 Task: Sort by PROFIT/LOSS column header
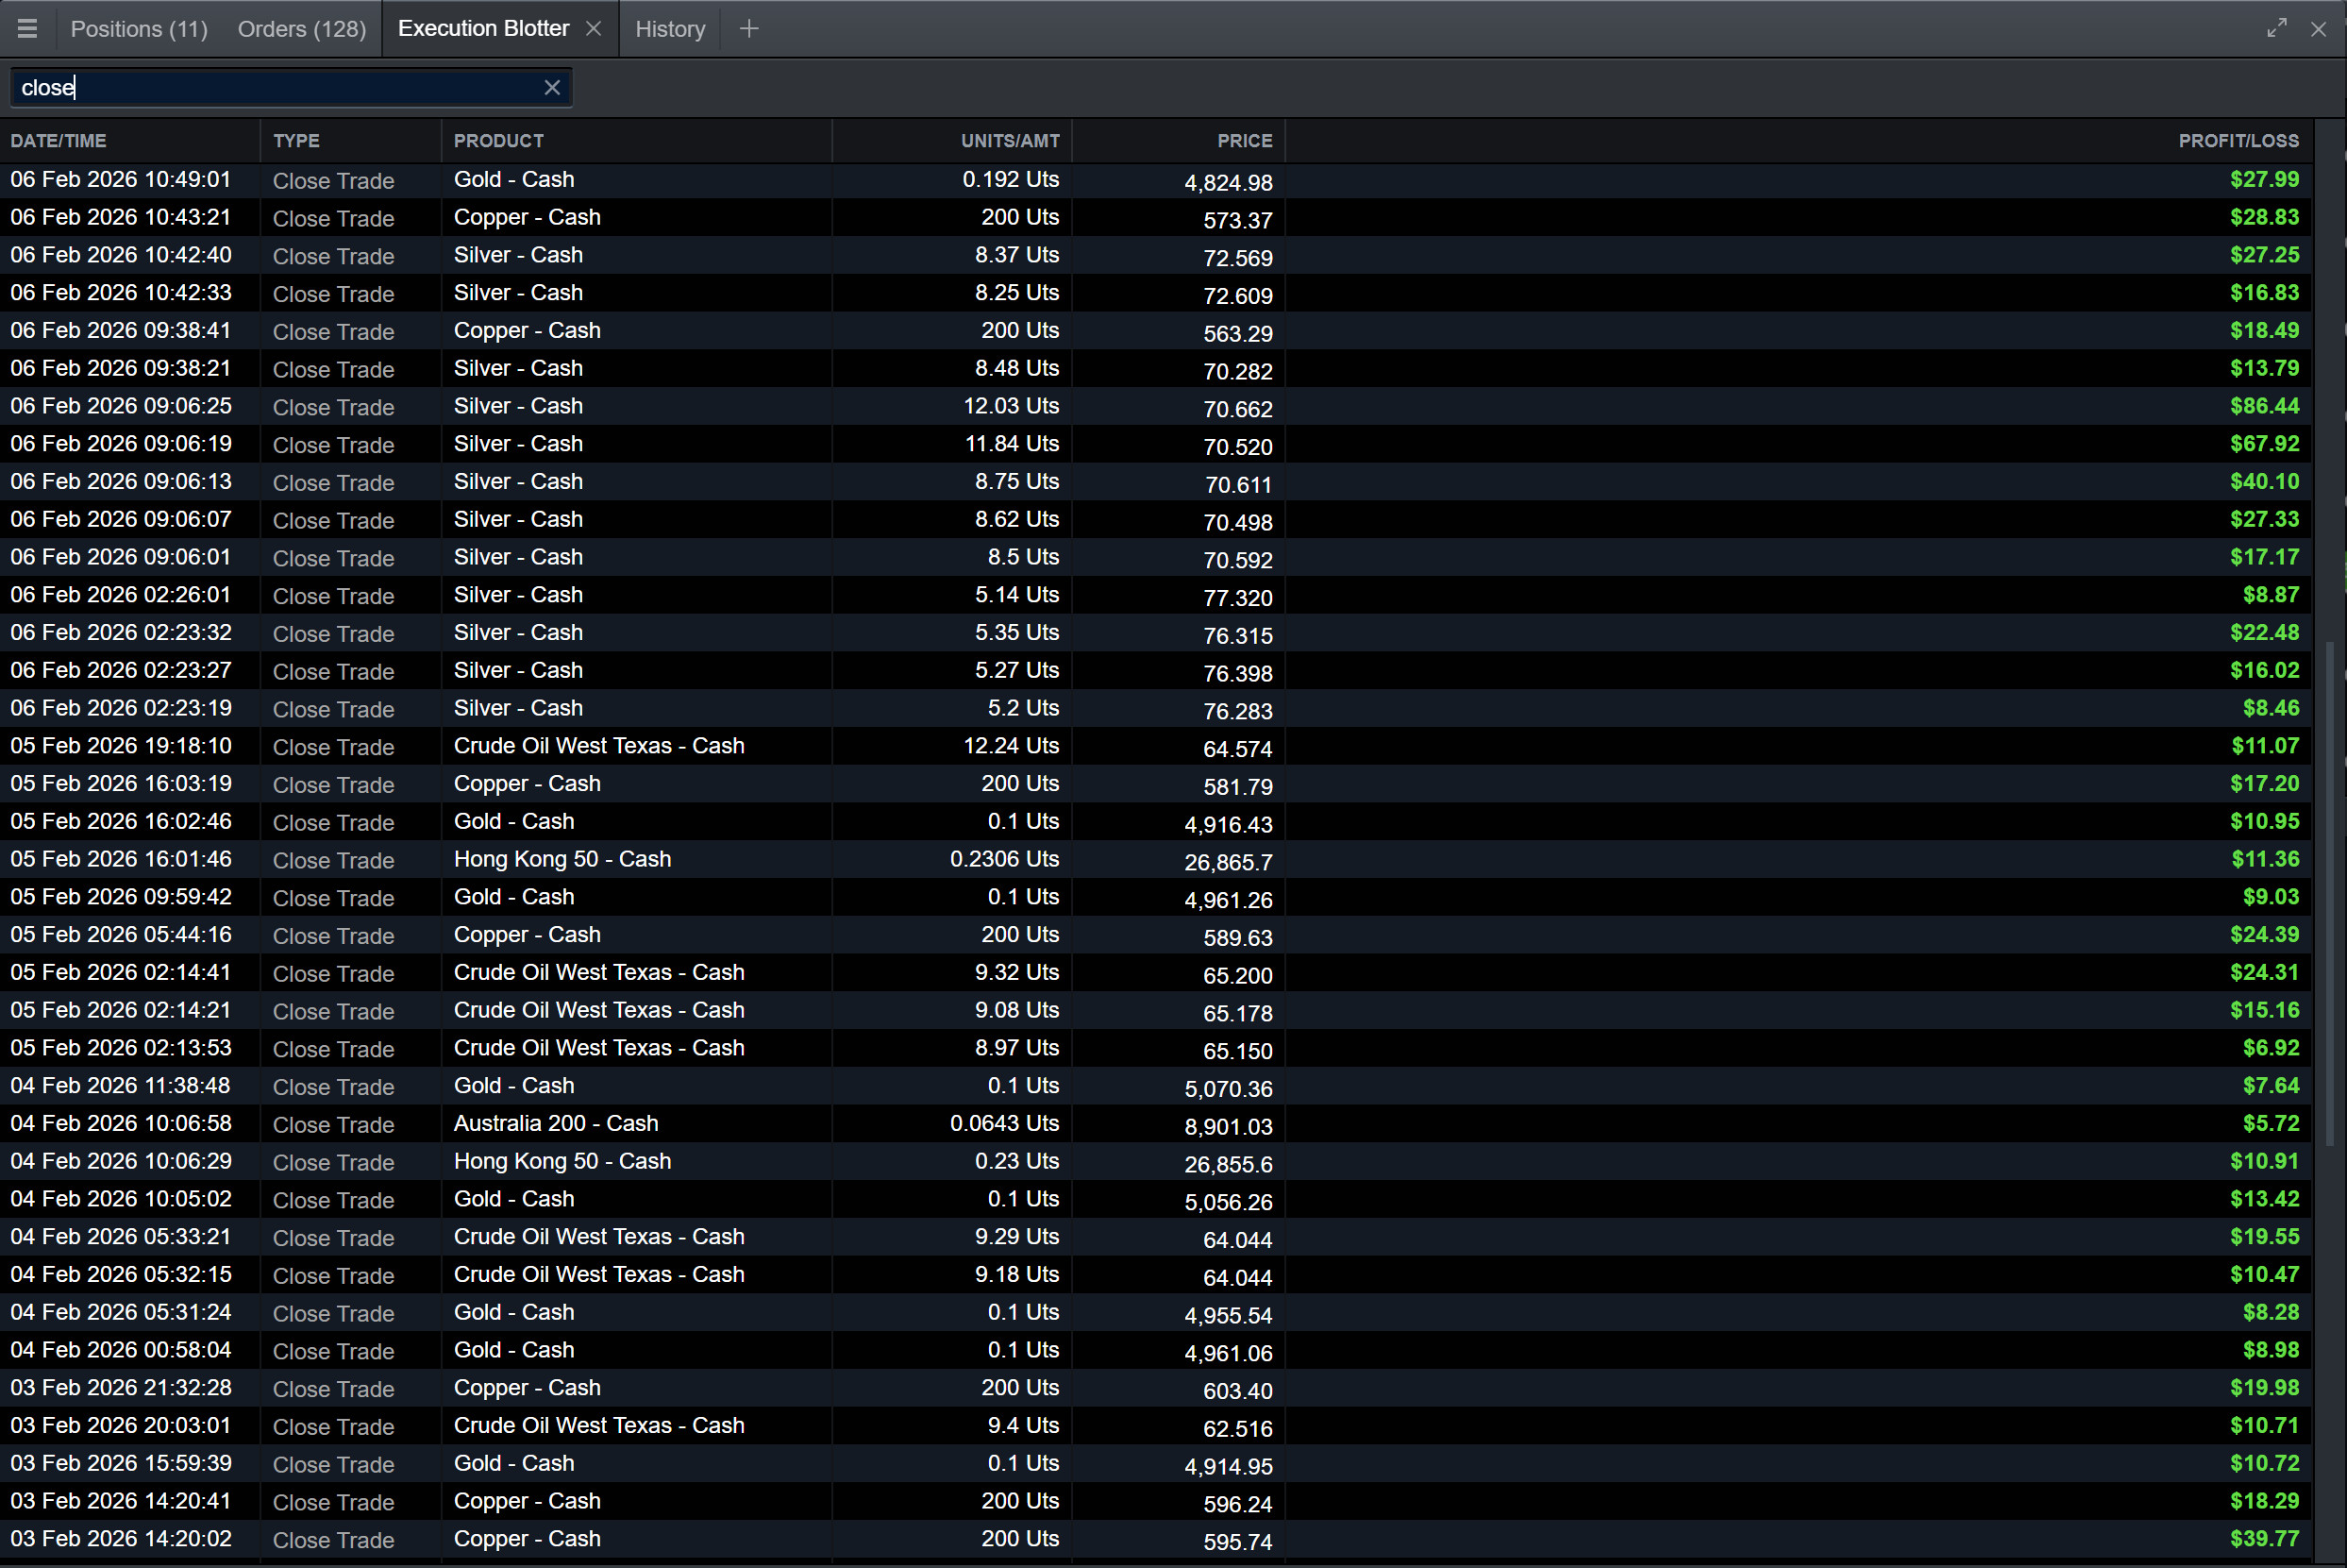[x=2238, y=141]
